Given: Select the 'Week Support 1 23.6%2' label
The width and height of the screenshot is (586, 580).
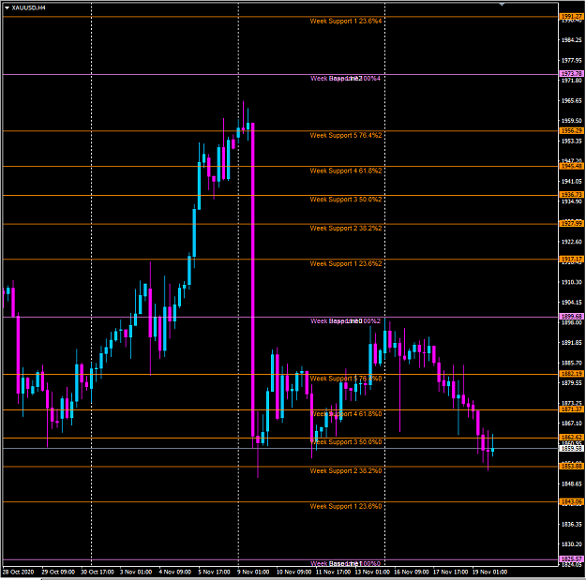Looking at the screenshot, I should [346, 264].
